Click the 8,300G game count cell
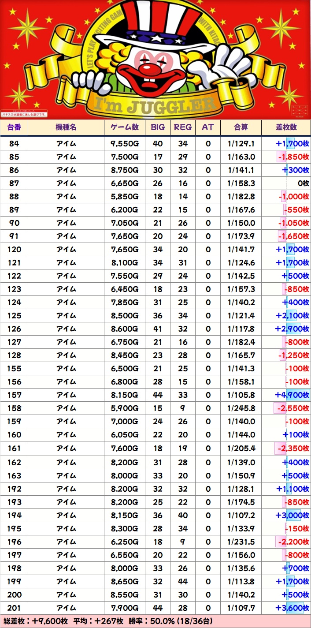The height and width of the screenshot is (628, 311). (125, 528)
